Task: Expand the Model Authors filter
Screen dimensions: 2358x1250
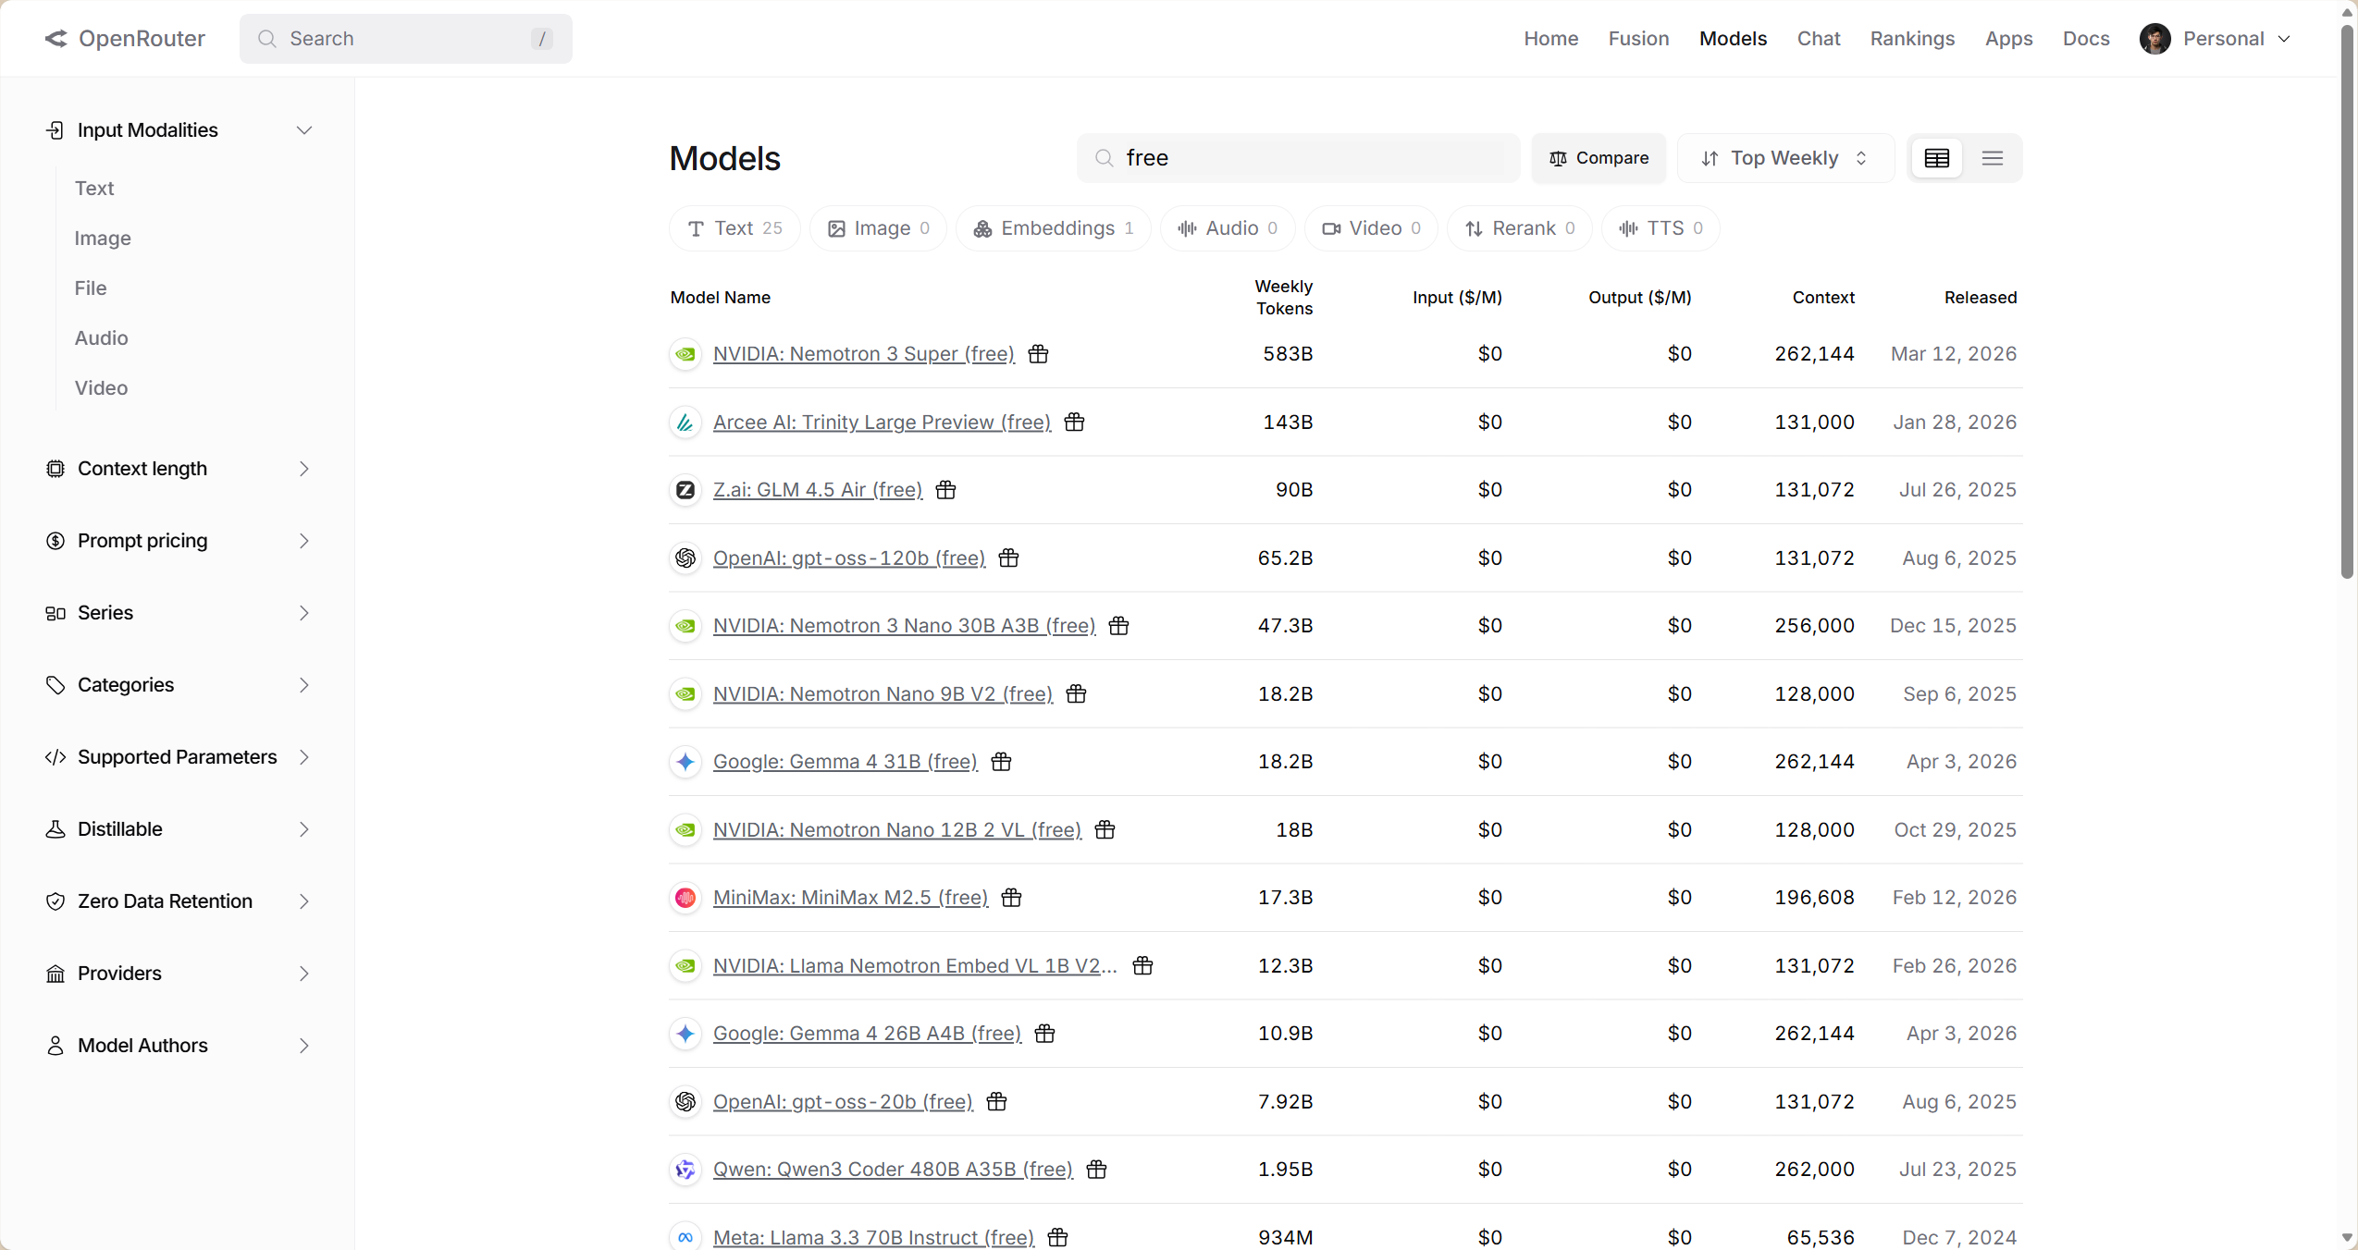Action: click(178, 1046)
